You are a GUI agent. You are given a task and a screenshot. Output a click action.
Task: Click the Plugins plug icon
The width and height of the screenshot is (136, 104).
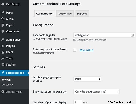point(3,46)
